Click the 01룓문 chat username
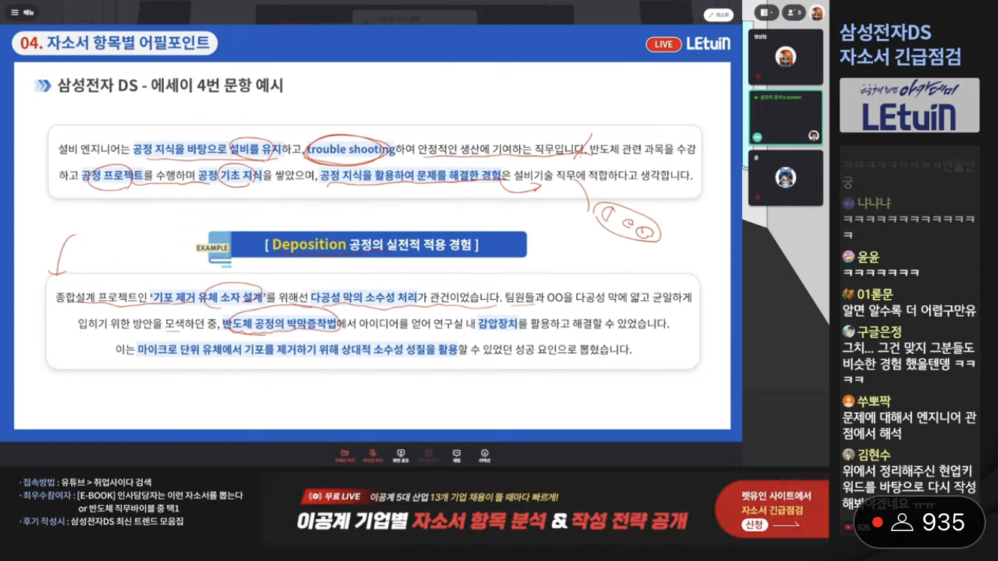 click(x=875, y=294)
